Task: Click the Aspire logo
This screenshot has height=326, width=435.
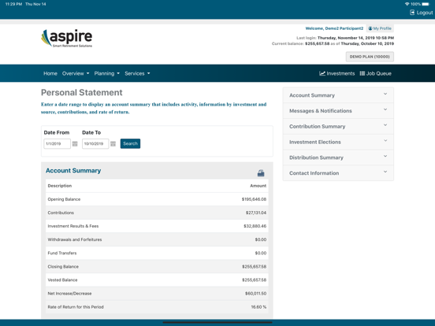Action: (x=66, y=39)
